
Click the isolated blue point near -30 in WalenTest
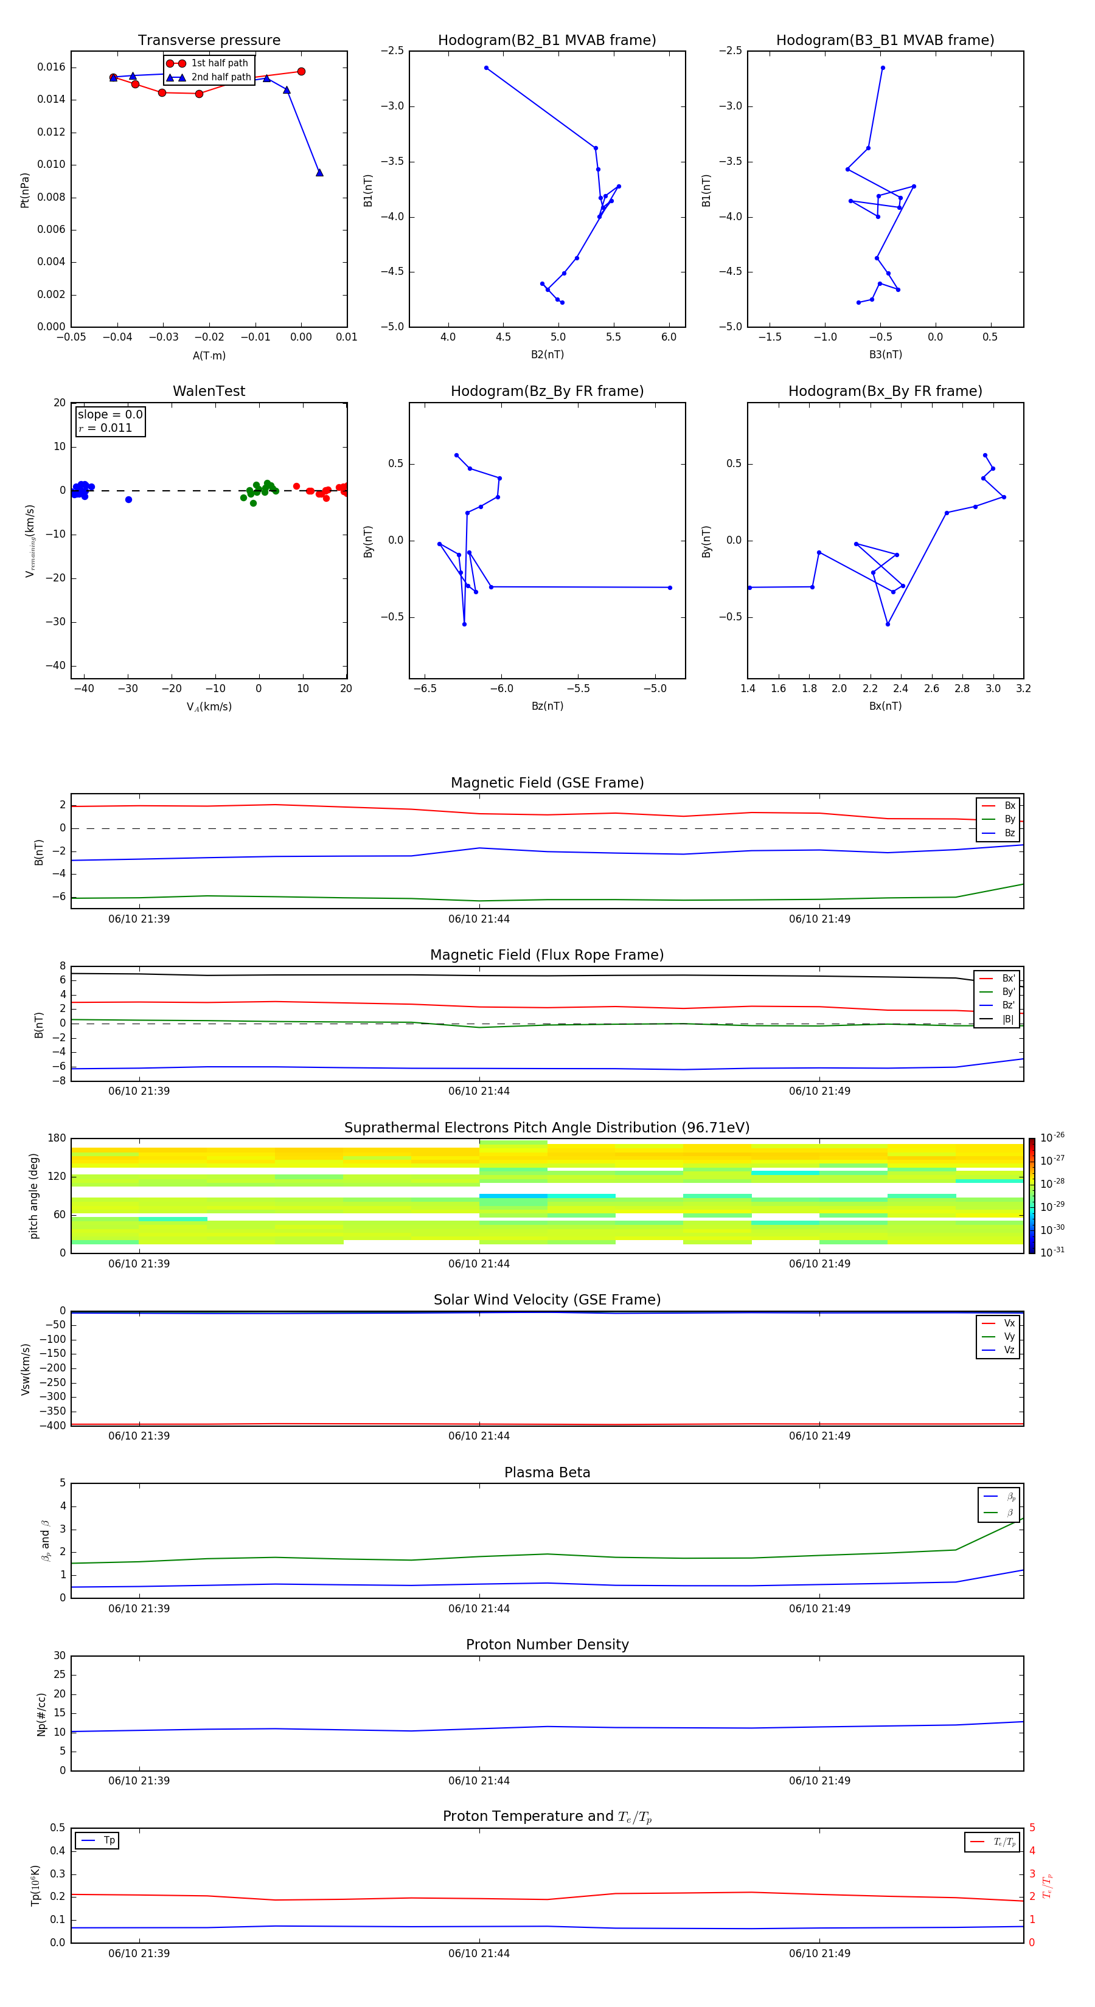coord(128,499)
